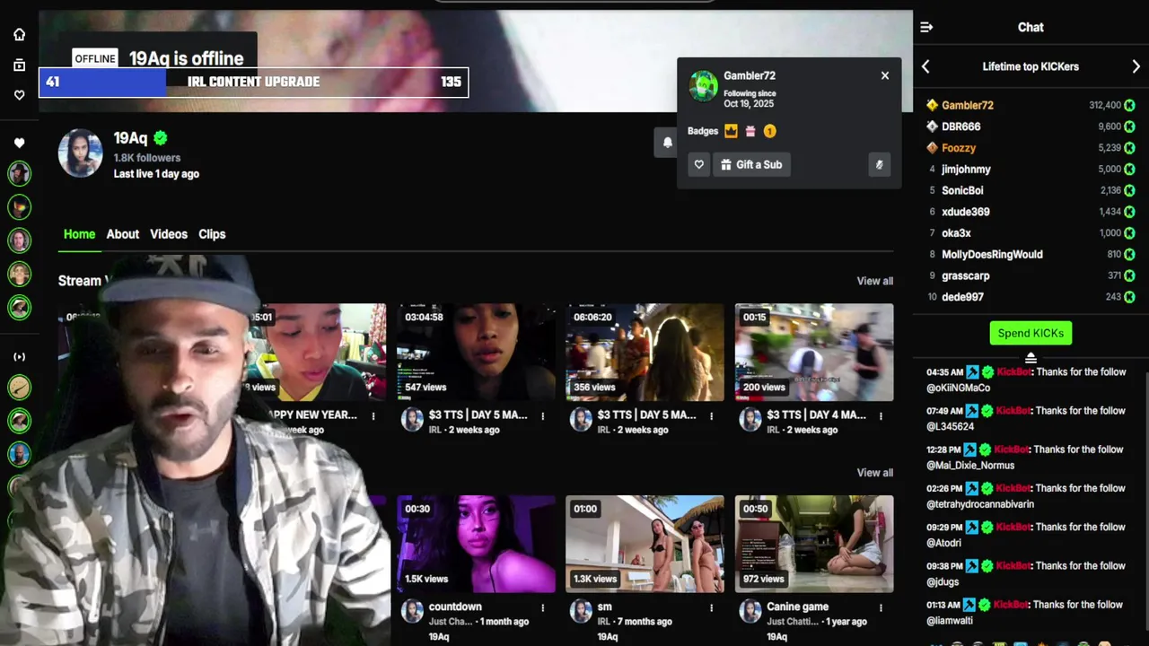Play the countdown clip thumbnail

pos(476,544)
